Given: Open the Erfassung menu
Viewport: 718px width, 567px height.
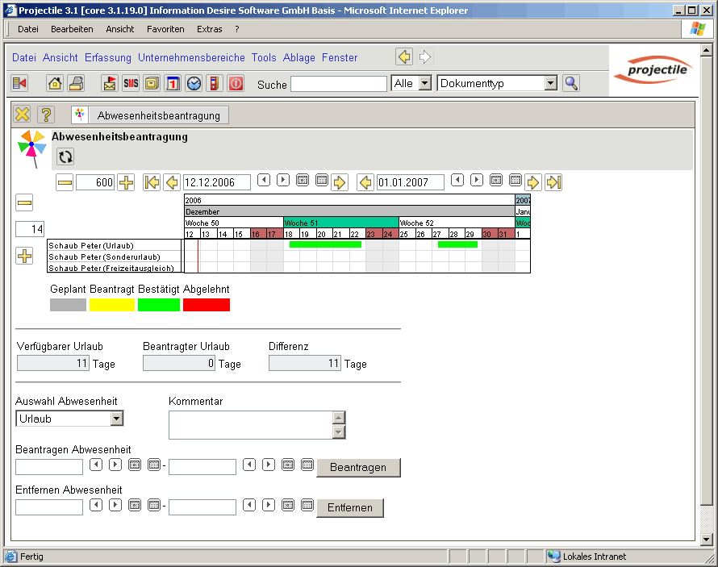Looking at the screenshot, I should pyautogui.click(x=107, y=58).
